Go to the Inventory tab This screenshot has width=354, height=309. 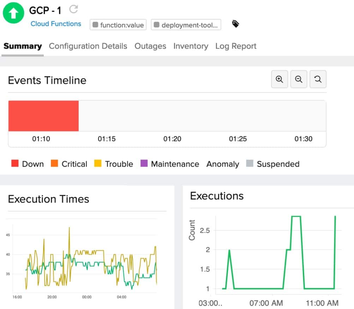pyautogui.click(x=191, y=46)
